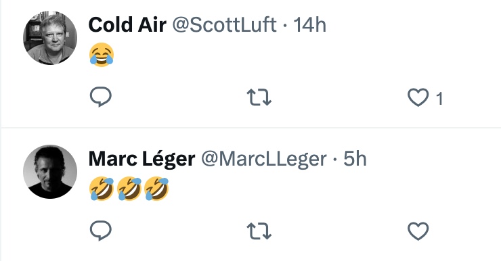Click the first rolling-laughing emoji in Marc's tweet
This screenshot has width=501, height=261.
[102, 189]
